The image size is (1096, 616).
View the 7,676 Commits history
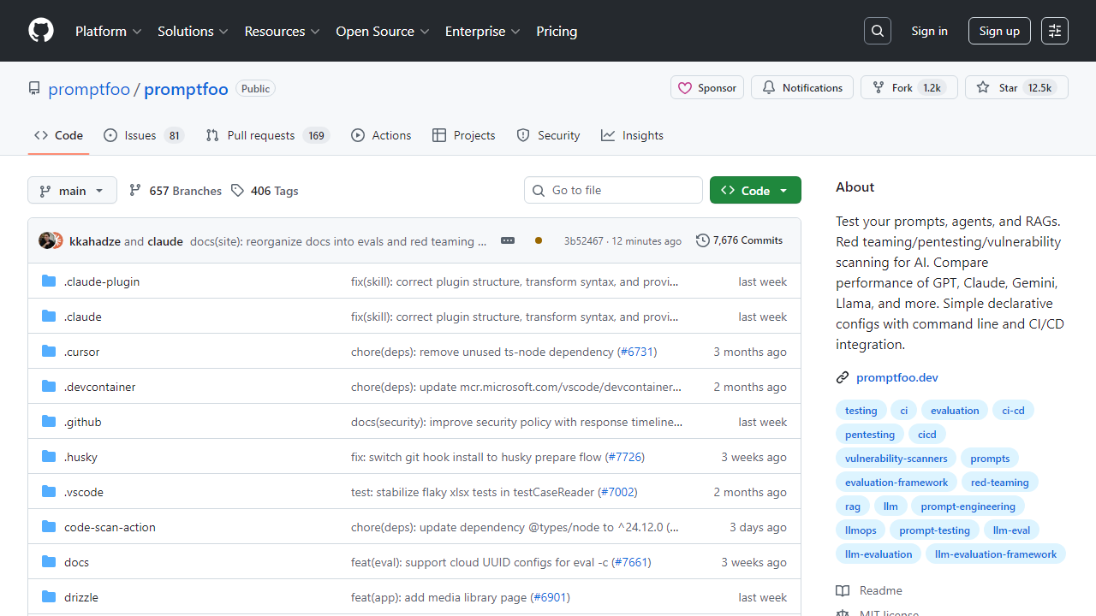click(740, 240)
